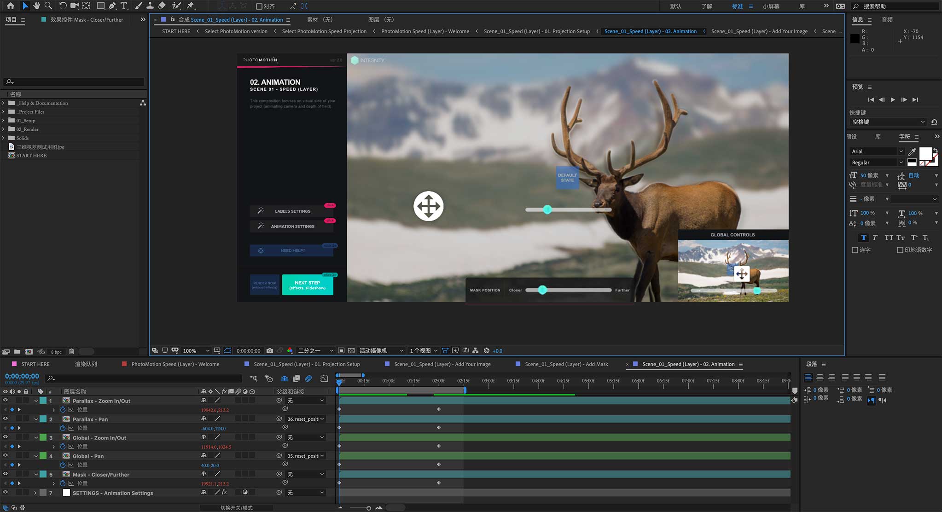Switch to the 小屏幕 workspace
The width and height of the screenshot is (942, 512).
click(771, 6)
